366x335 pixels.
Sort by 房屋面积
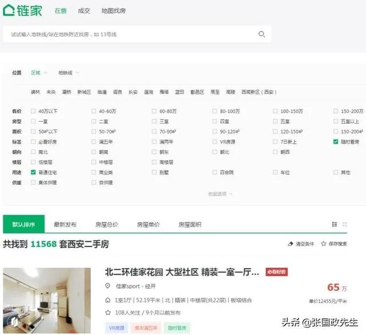190,225
